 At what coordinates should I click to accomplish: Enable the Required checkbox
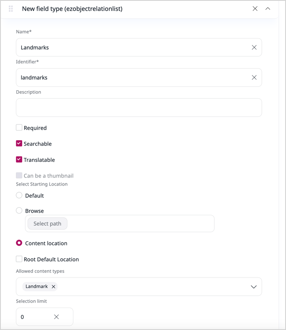[19, 128]
